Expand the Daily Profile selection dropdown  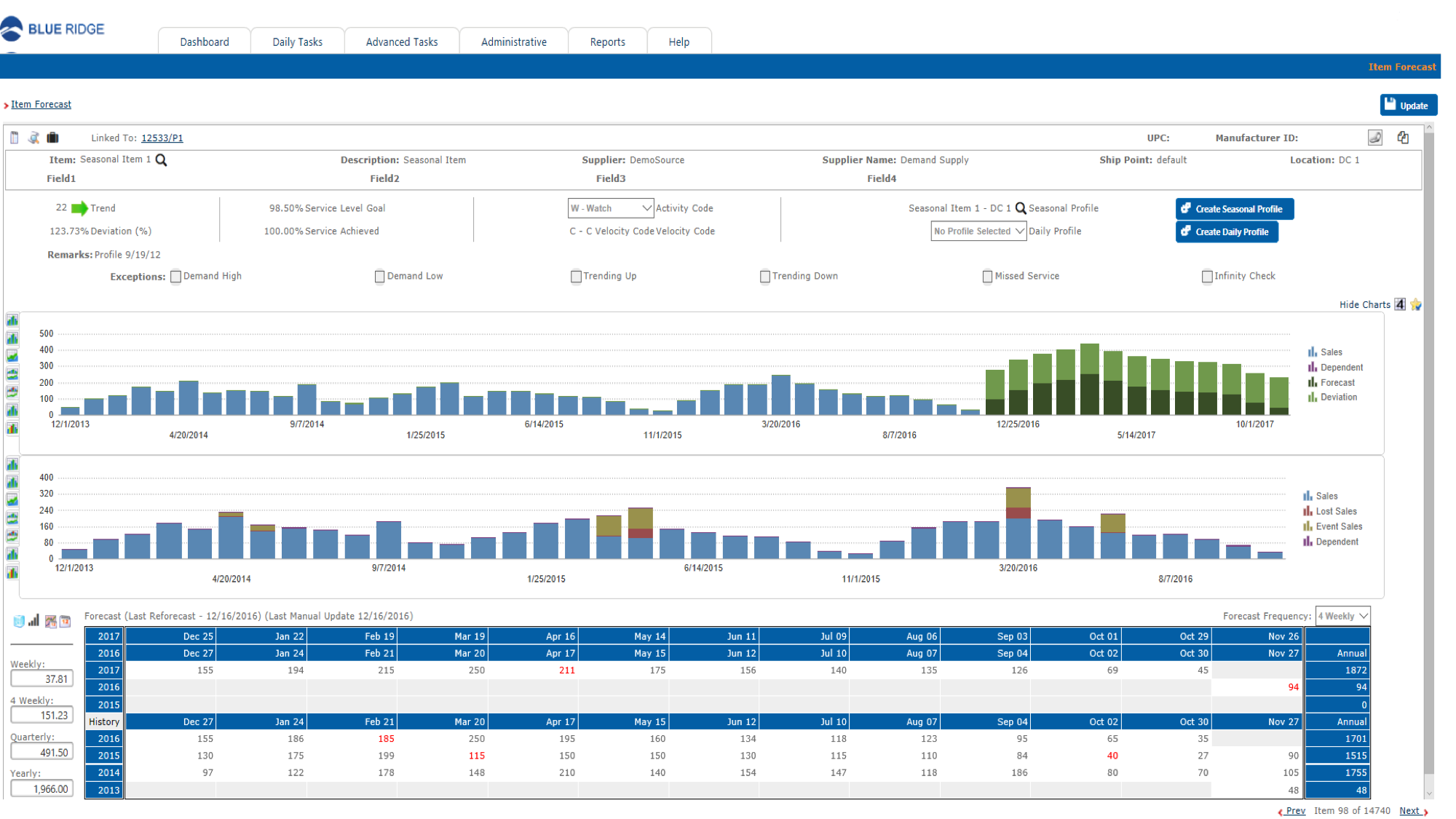978,232
